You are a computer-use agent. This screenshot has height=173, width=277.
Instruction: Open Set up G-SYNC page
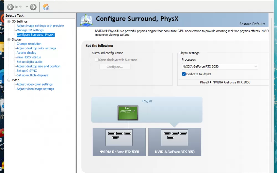pos(27,71)
